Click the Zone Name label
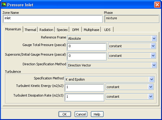Viewport: 162px width, 120px height. (11, 13)
